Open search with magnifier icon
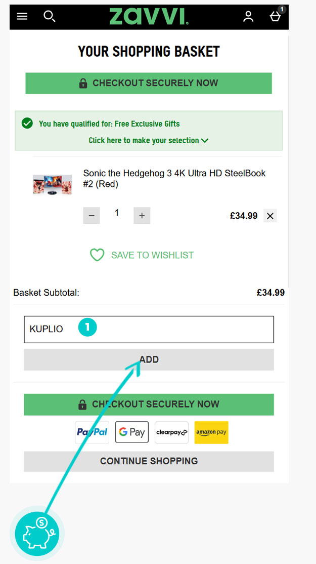This screenshot has height=564, width=316. pyautogui.click(x=49, y=16)
